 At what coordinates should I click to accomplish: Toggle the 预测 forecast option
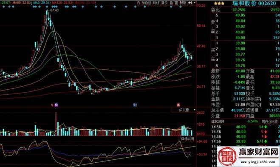pos(183,3)
